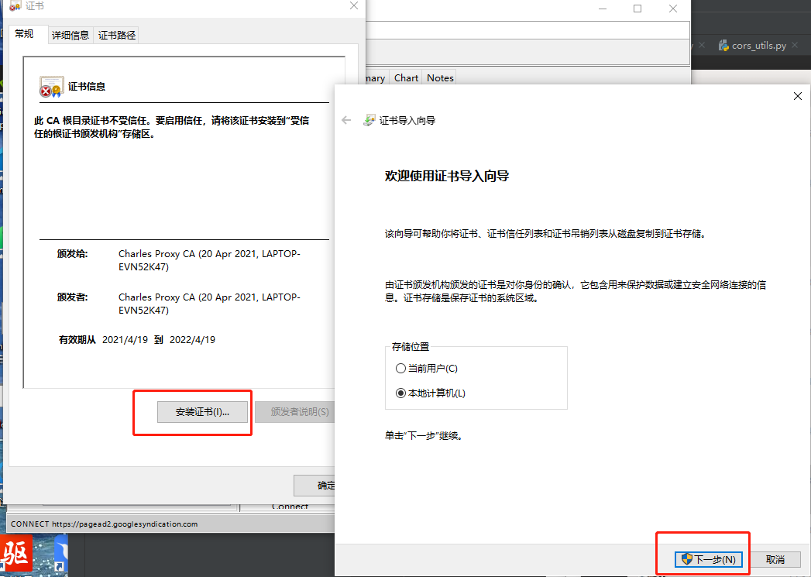Select the 当前用户(C) radio option
The height and width of the screenshot is (577, 811).
(427, 368)
